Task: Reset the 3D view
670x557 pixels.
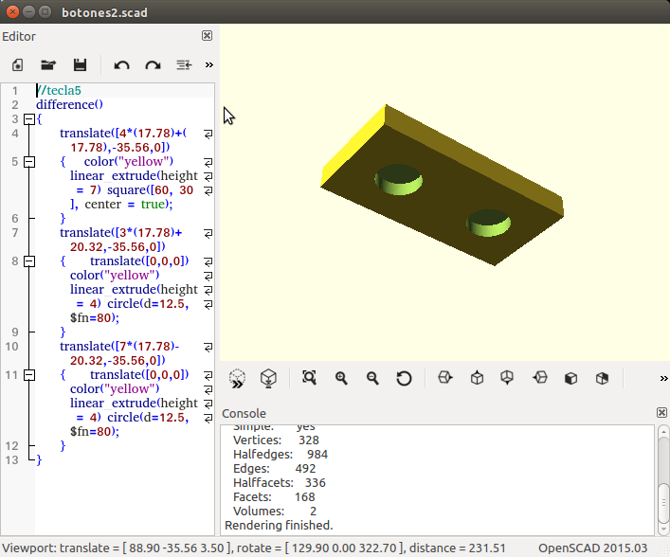Action: click(404, 379)
